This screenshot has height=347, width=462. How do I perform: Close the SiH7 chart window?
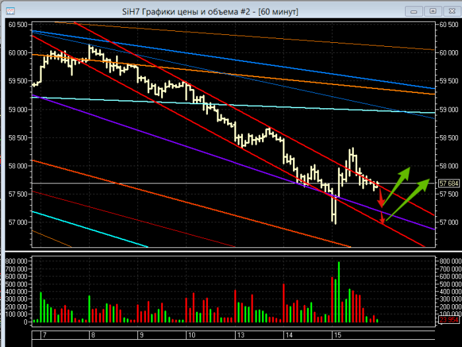pyautogui.click(x=452, y=11)
